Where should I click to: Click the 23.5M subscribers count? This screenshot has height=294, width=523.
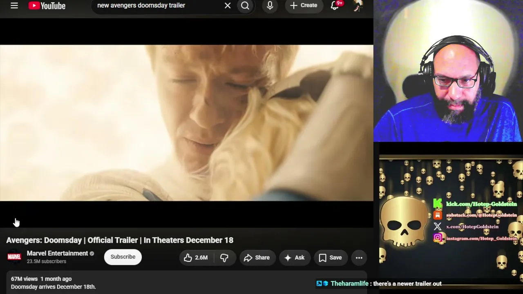47,261
